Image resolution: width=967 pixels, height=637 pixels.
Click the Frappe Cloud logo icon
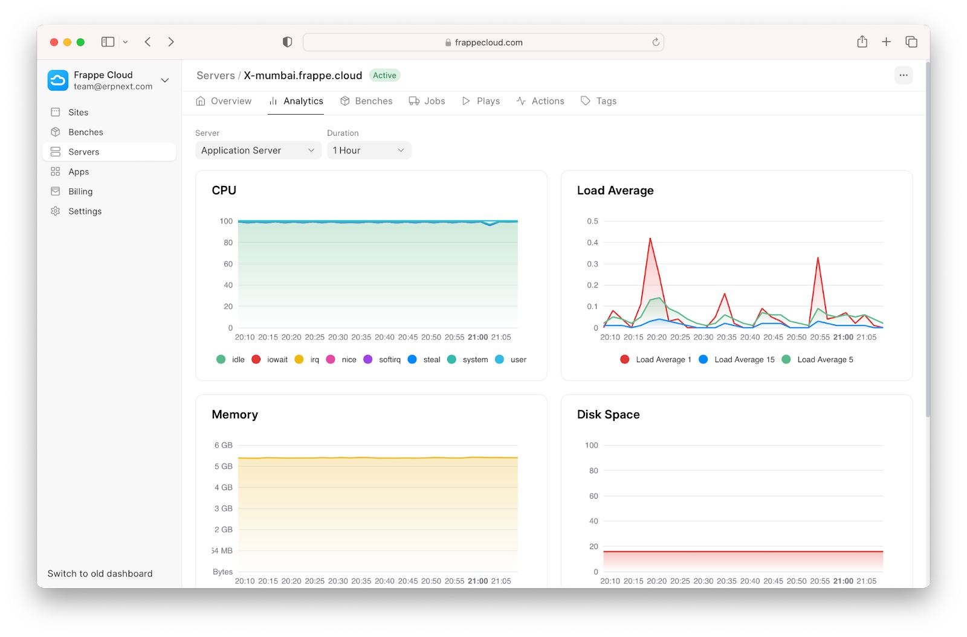pos(58,80)
